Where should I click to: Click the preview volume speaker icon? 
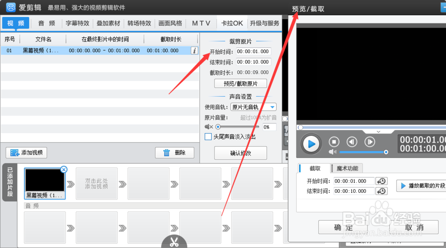point(332,152)
